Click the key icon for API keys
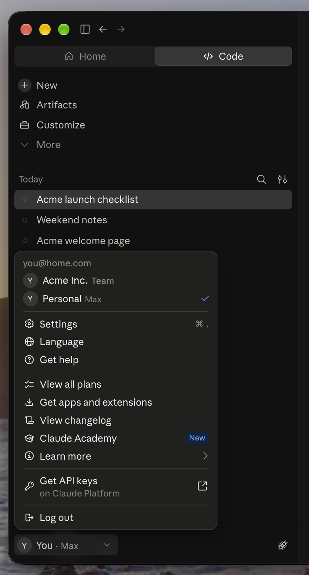This screenshot has width=309, height=575. [29, 486]
